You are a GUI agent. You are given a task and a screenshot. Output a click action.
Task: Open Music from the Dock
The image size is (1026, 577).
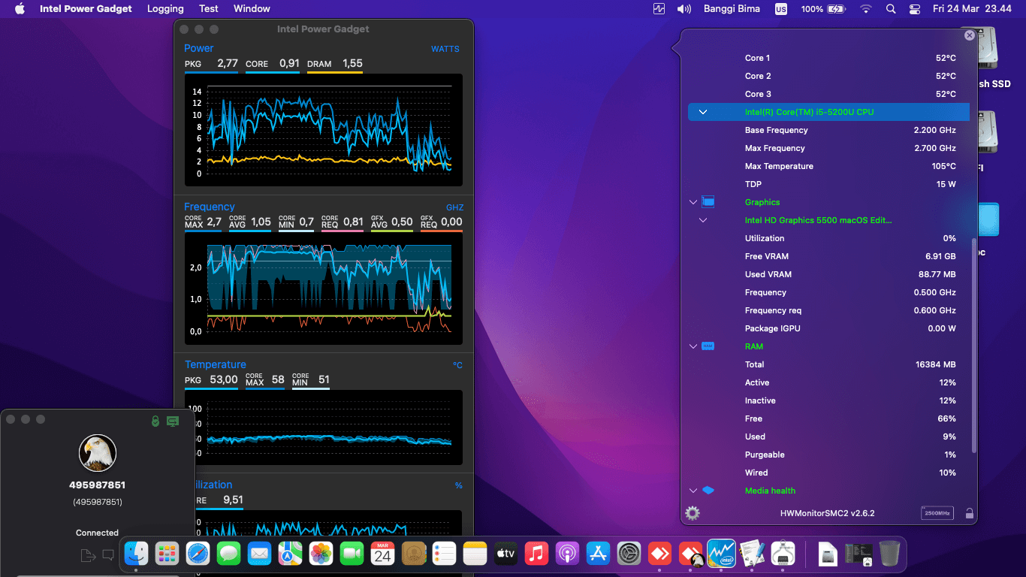pos(536,554)
